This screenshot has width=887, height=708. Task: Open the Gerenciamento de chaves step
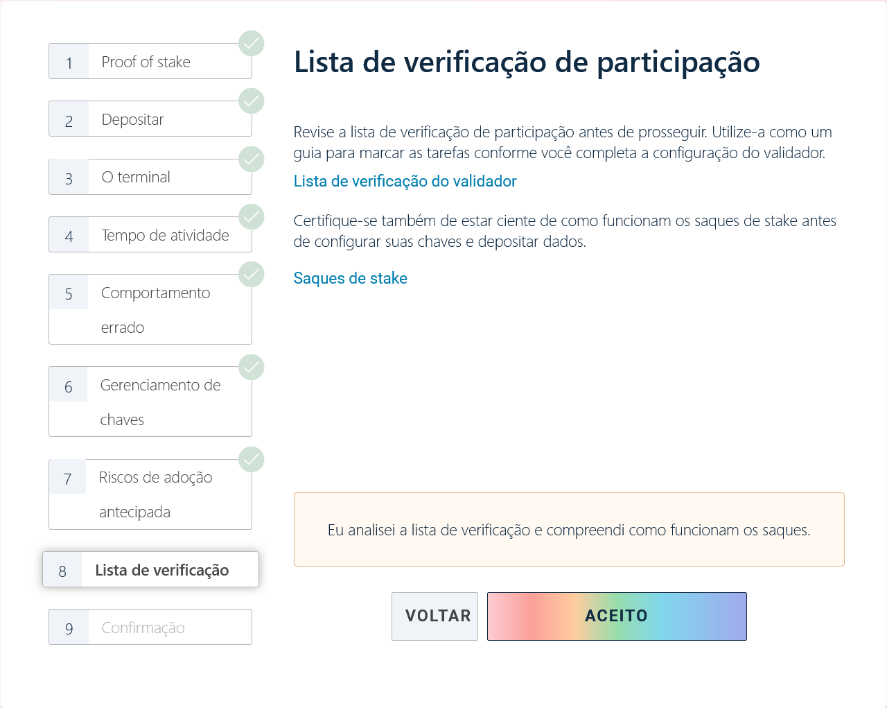(x=150, y=402)
